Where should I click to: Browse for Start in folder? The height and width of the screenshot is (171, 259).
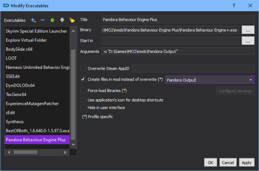coord(248,41)
